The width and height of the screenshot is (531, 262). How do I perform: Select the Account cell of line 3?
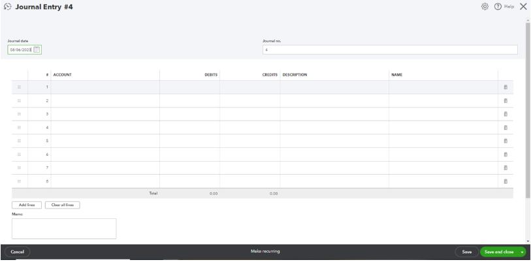tap(105, 114)
